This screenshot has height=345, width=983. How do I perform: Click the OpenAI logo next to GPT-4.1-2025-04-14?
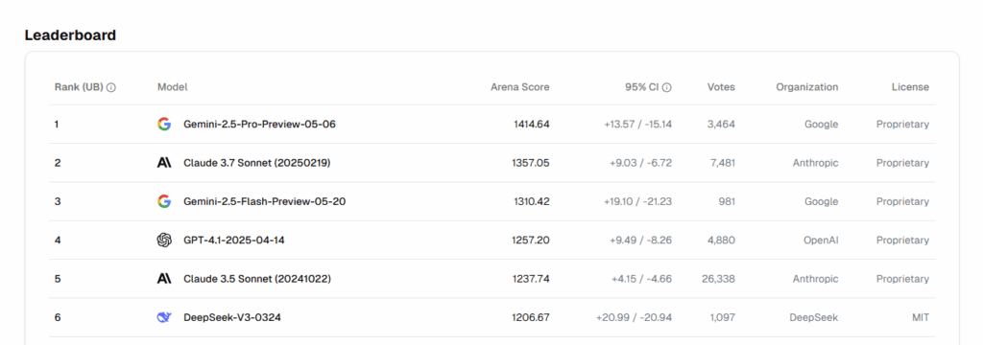tap(164, 240)
